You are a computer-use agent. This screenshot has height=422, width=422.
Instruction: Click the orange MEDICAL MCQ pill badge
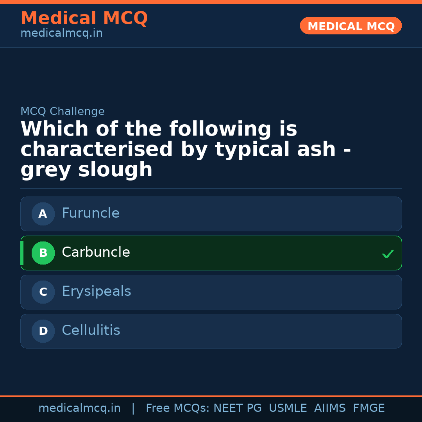pos(350,26)
